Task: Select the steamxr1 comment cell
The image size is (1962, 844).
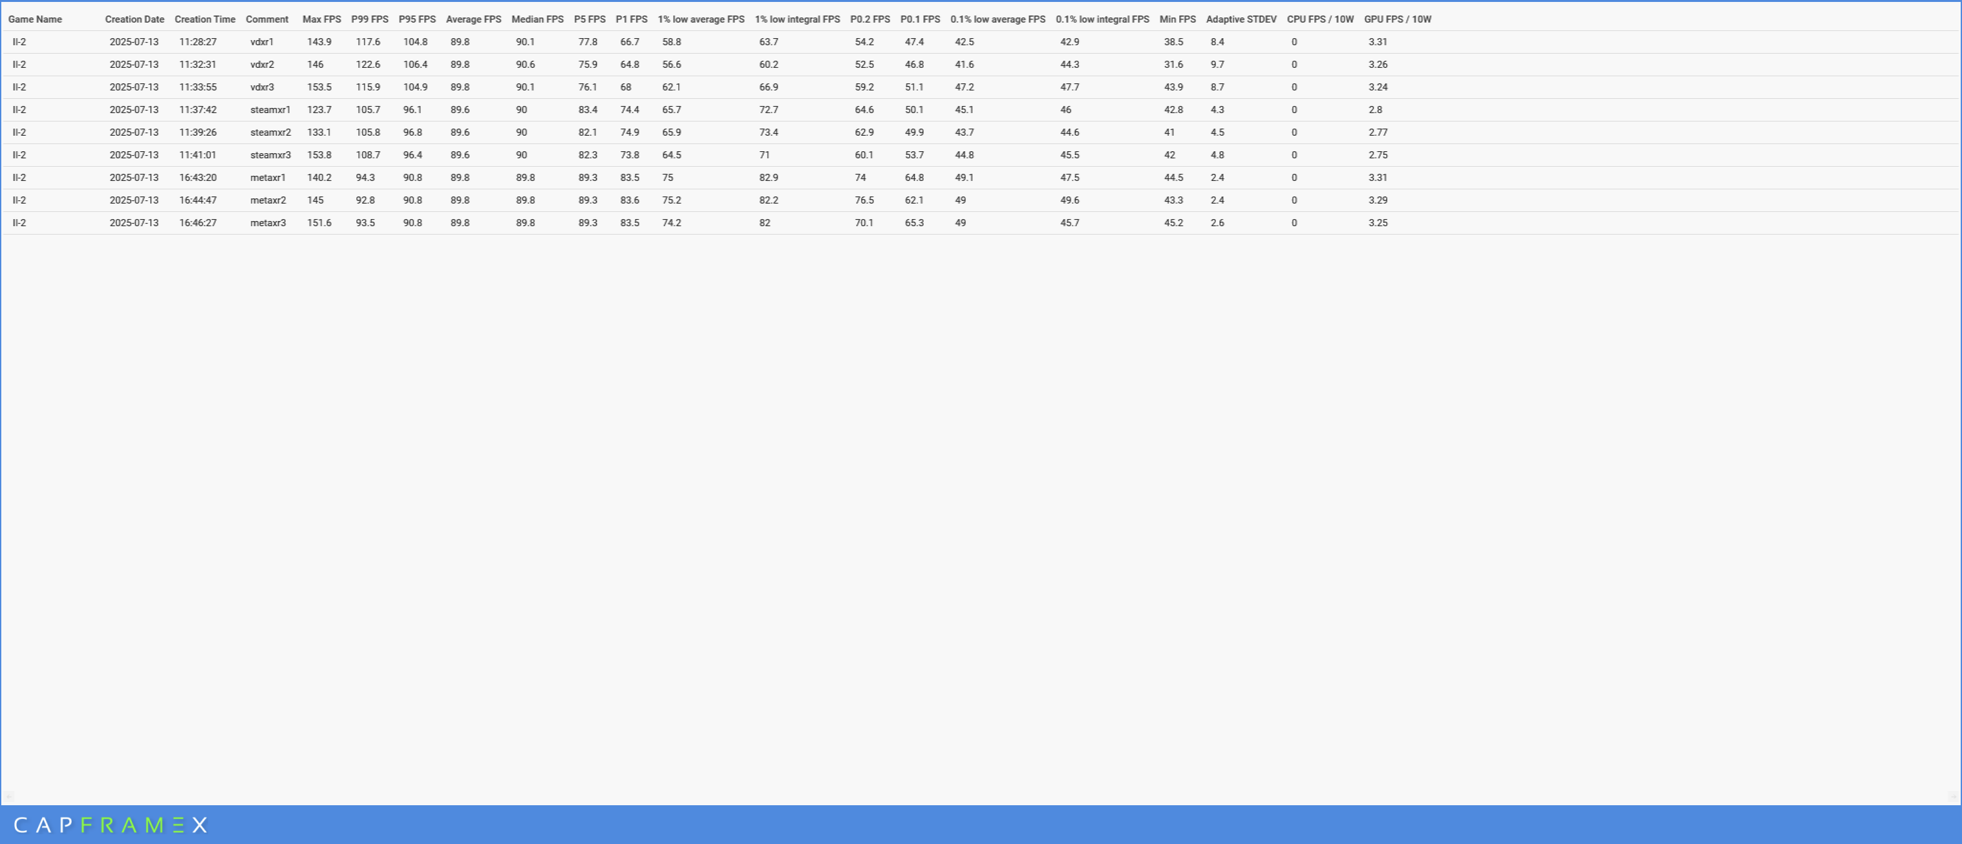Action: click(x=270, y=110)
